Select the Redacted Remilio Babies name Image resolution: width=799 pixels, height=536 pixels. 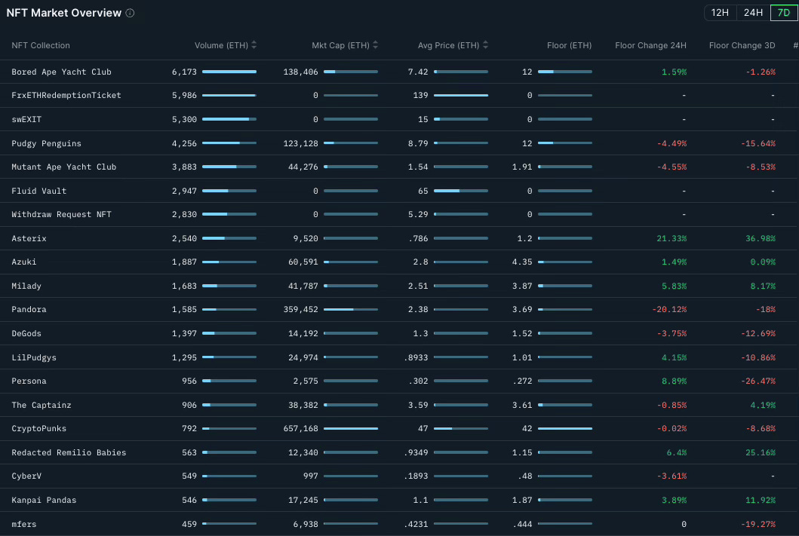pos(69,452)
